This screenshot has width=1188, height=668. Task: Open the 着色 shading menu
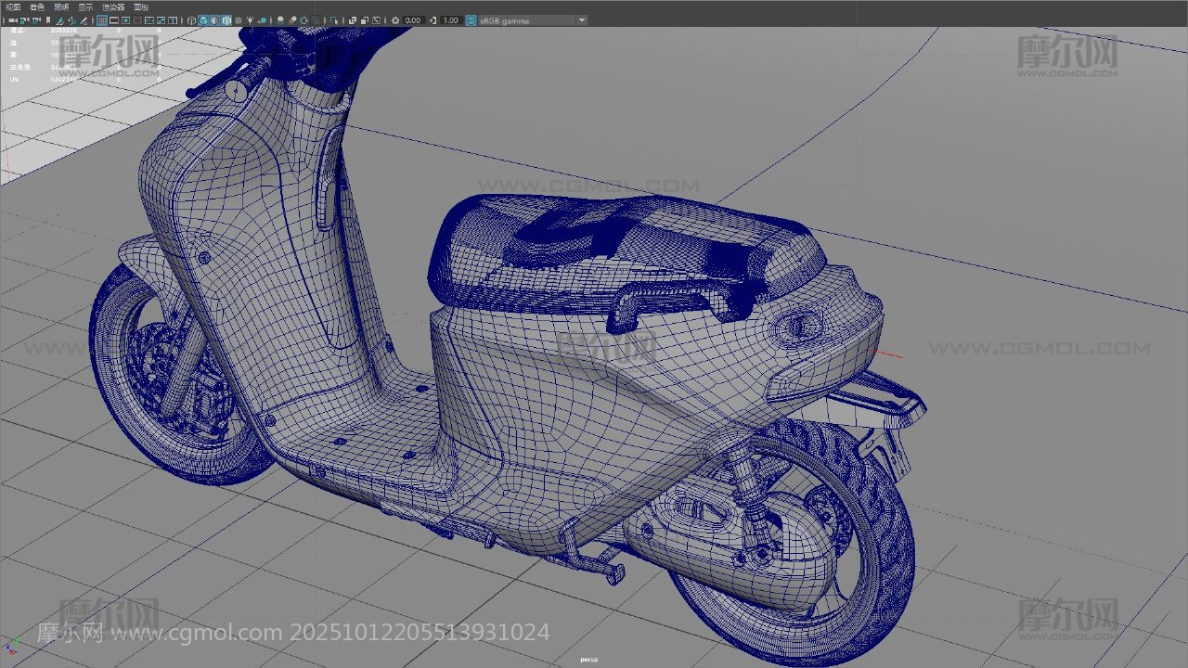pos(36,6)
